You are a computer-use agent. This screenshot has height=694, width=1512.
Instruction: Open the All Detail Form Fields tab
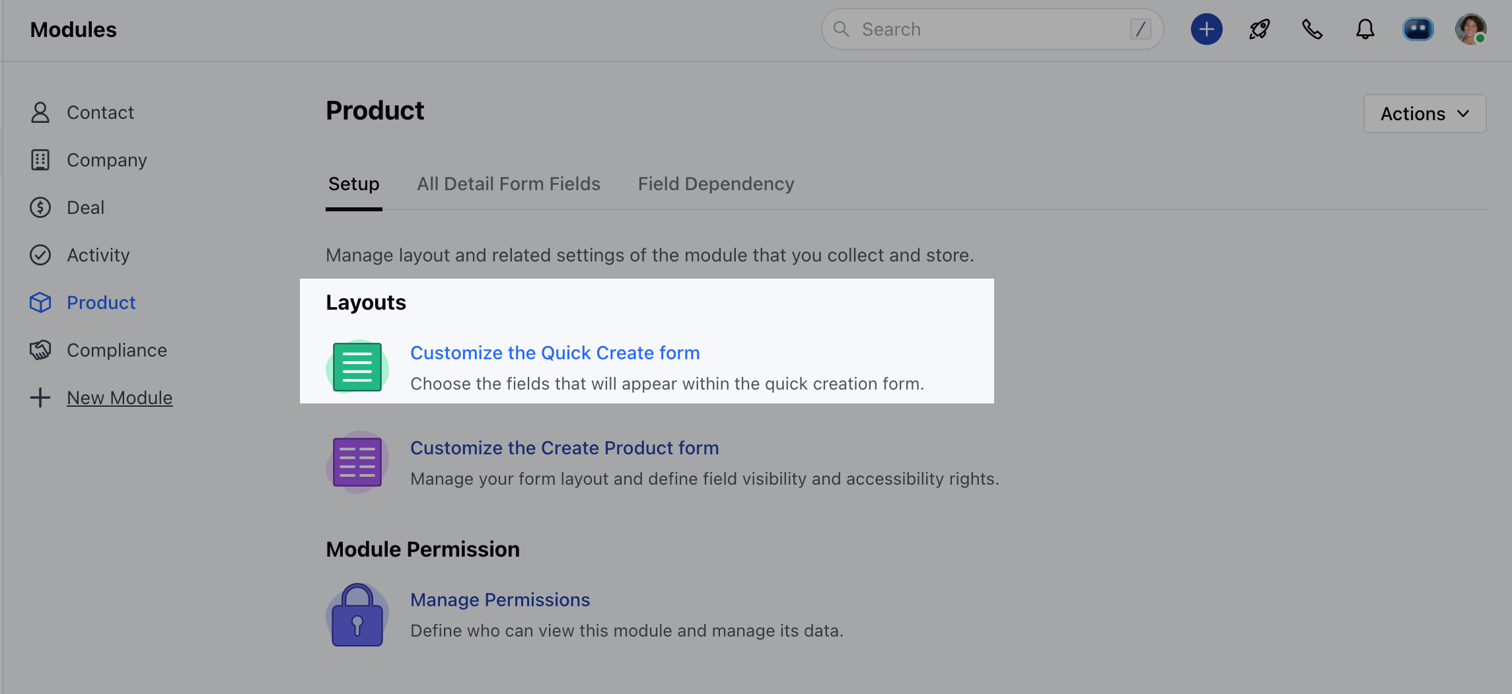(x=509, y=184)
